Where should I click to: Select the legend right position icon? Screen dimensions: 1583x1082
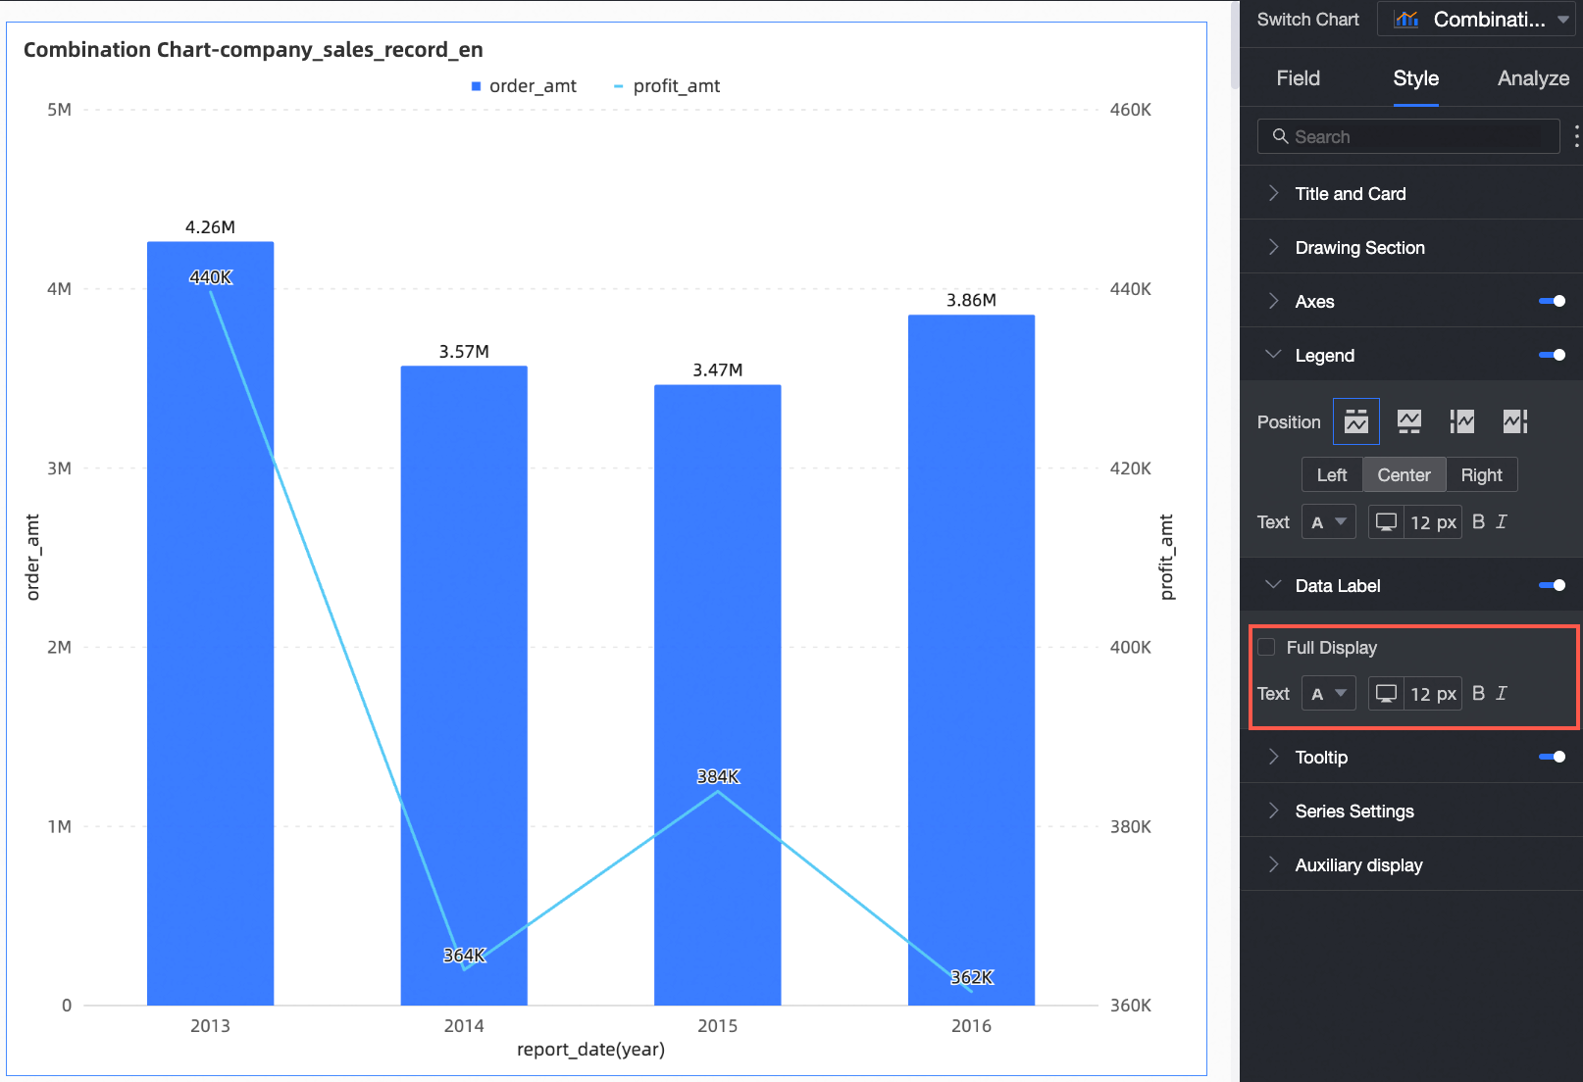coord(1515,421)
